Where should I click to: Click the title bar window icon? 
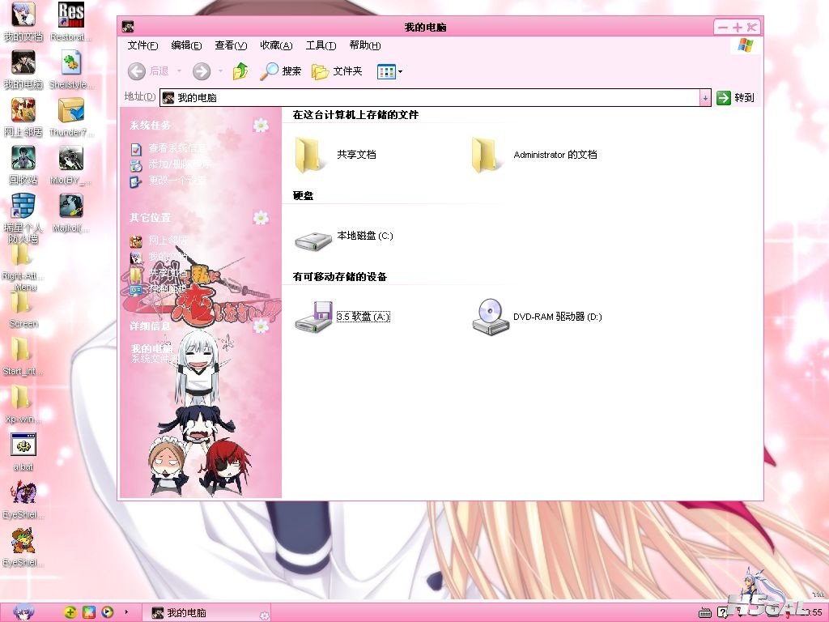(x=127, y=27)
